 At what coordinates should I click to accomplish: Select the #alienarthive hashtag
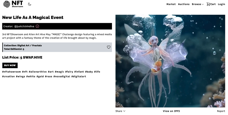38,72
